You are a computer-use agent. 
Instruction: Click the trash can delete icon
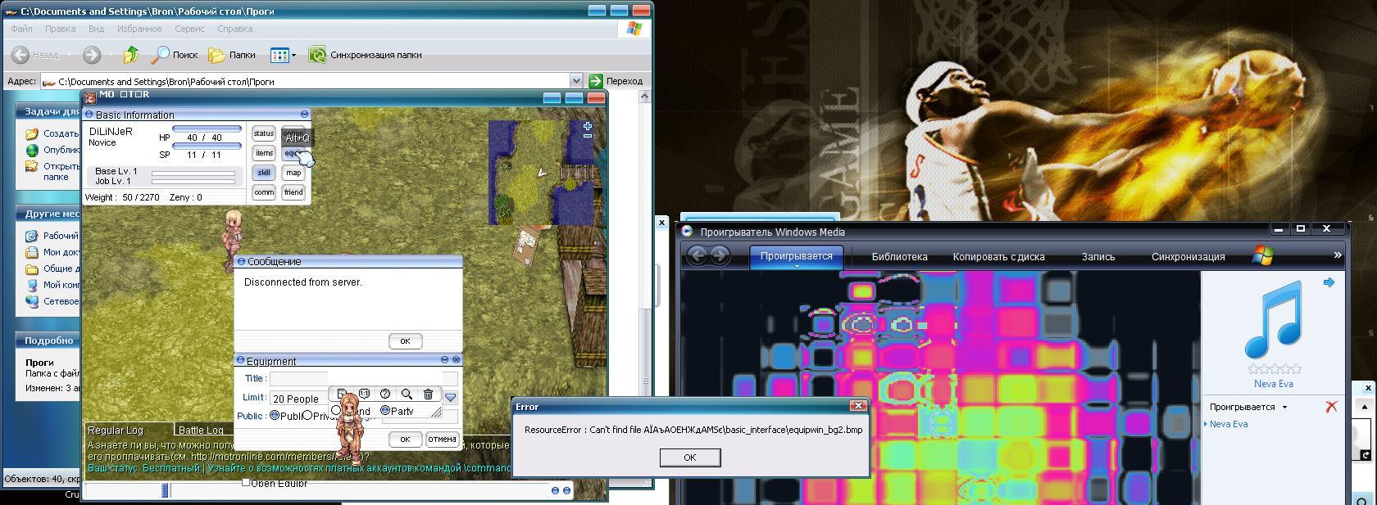click(x=428, y=394)
